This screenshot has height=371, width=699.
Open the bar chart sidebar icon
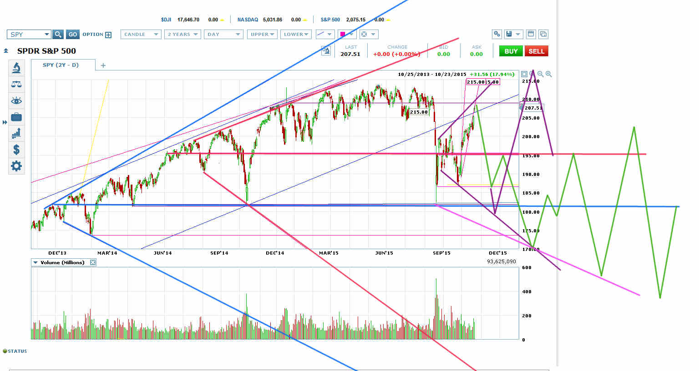click(x=16, y=133)
